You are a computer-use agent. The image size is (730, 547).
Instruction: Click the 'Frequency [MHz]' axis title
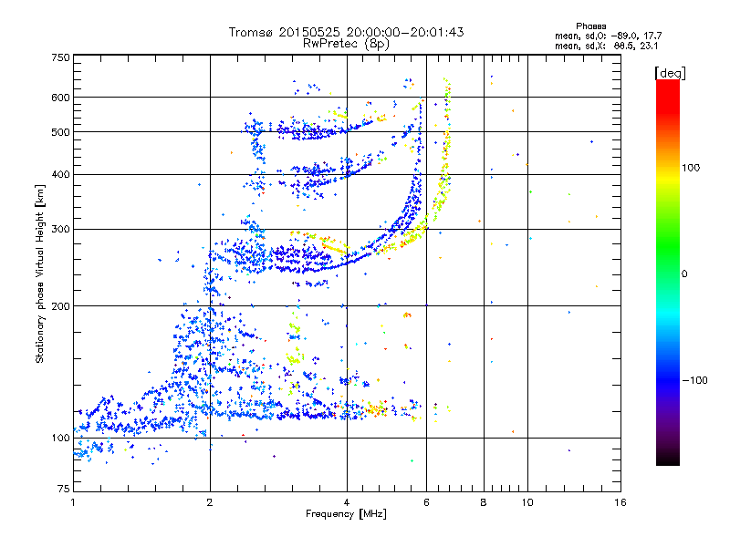coord(346,514)
